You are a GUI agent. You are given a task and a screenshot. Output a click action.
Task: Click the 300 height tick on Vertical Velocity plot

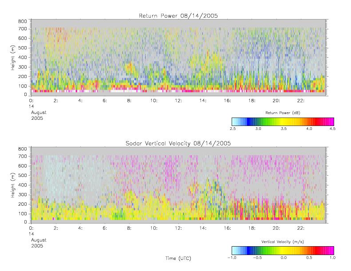(x=22, y=194)
